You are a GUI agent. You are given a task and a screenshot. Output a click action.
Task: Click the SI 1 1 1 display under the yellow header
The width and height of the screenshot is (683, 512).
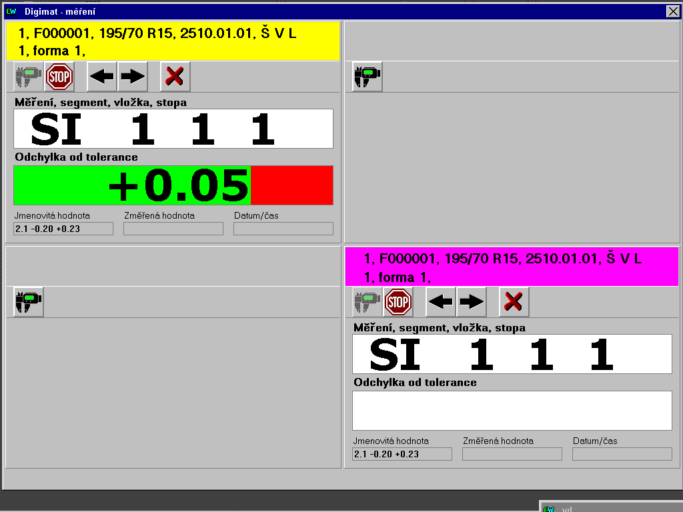[173, 129]
